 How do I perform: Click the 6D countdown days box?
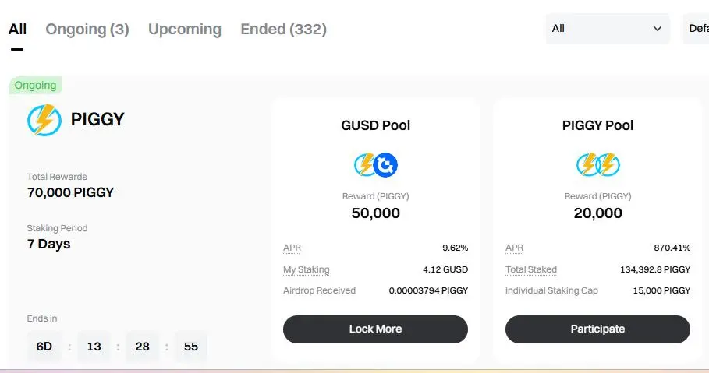(44, 347)
